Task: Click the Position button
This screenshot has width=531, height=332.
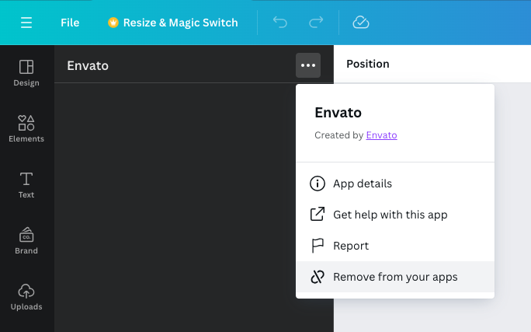Action: [x=368, y=64]
